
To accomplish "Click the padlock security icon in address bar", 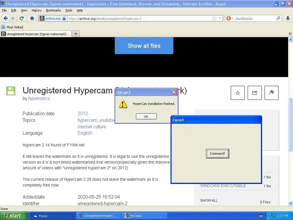I will (64, 18).
